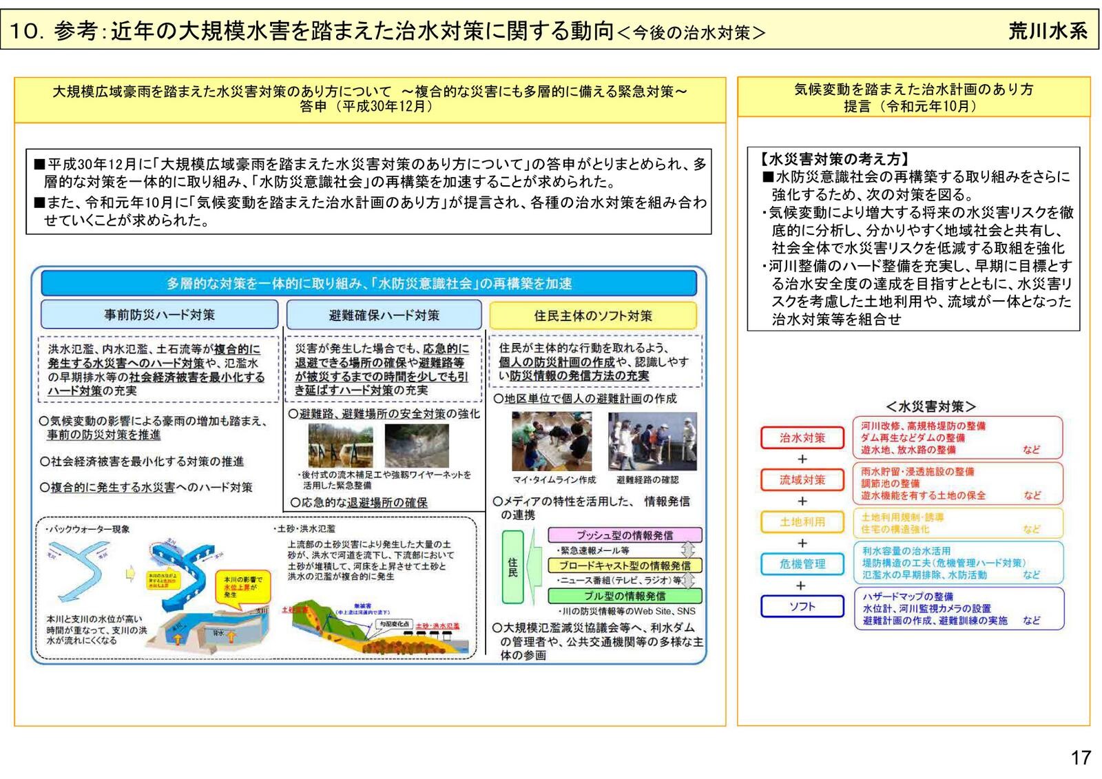Select the text 土地利用規制・誘導

pyautogui.click(x=902, y=517)
